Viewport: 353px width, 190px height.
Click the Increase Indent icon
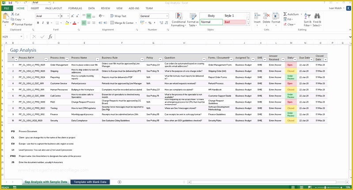point(105,23)
